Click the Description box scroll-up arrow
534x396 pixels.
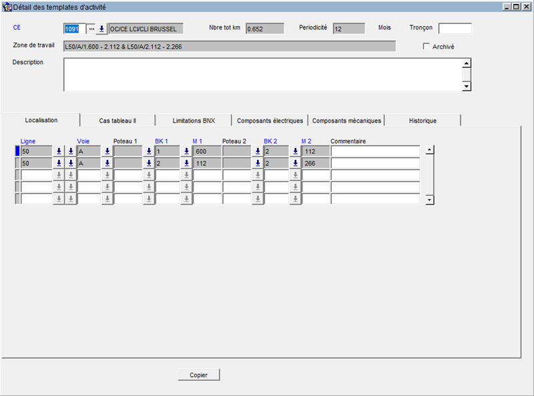pyautogui.click(x=467, y=63)
